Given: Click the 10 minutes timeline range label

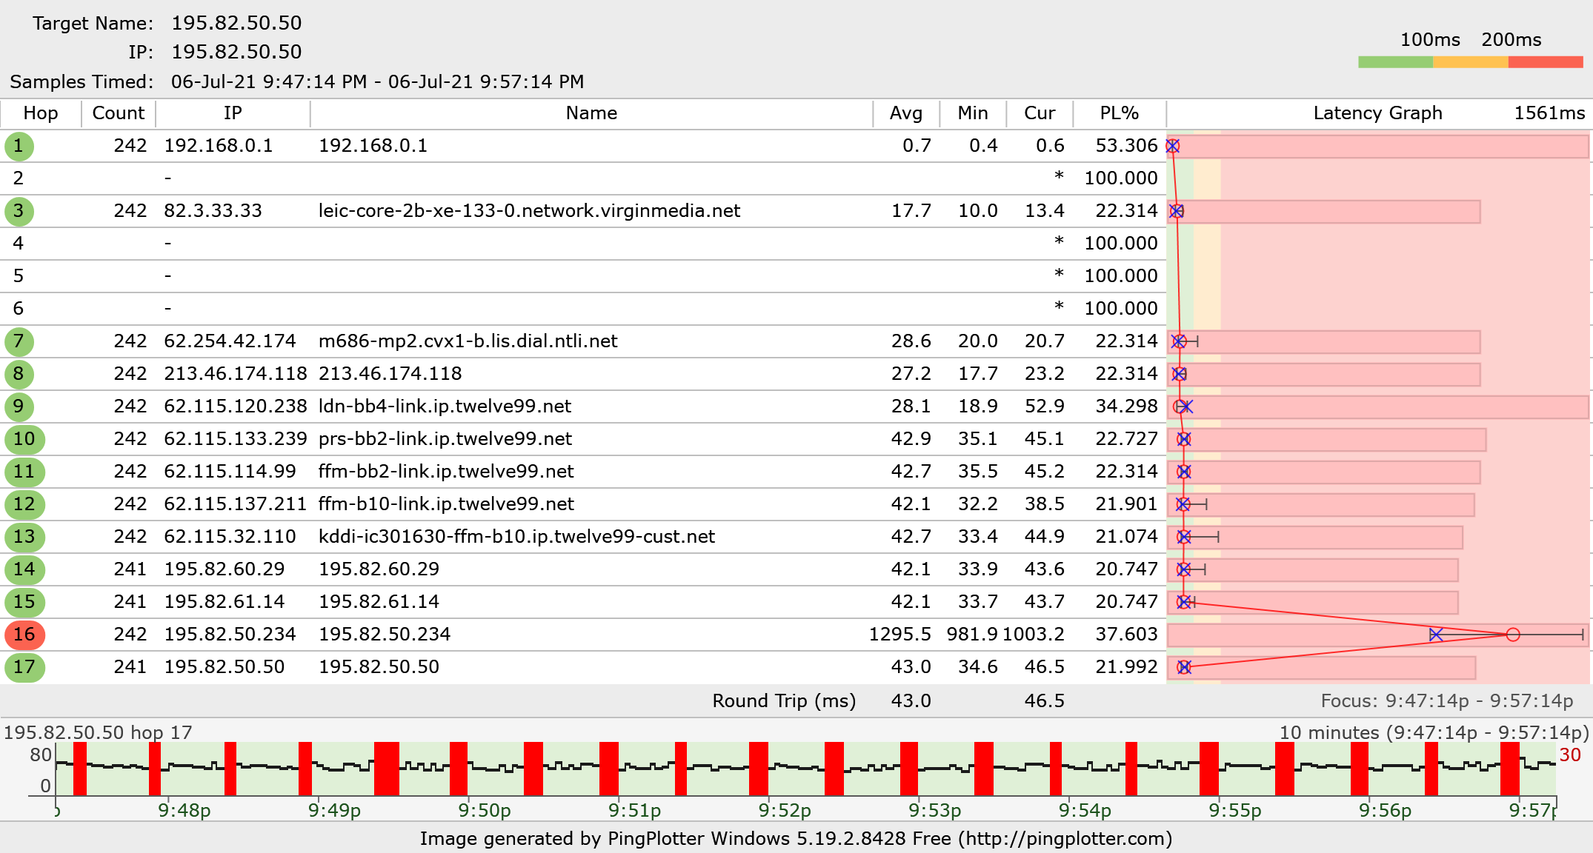Looking at the screenshot, I should coord(1434,733).
